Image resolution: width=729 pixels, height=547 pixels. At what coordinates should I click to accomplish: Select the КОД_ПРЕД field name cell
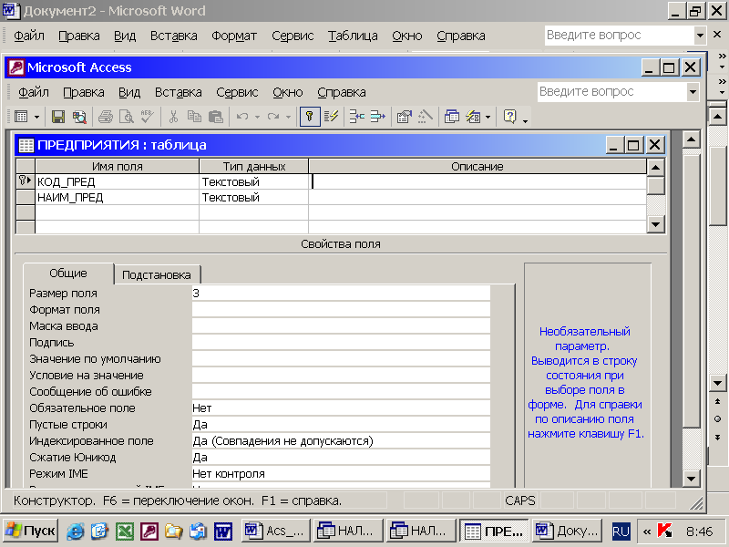tap(118, 181)
